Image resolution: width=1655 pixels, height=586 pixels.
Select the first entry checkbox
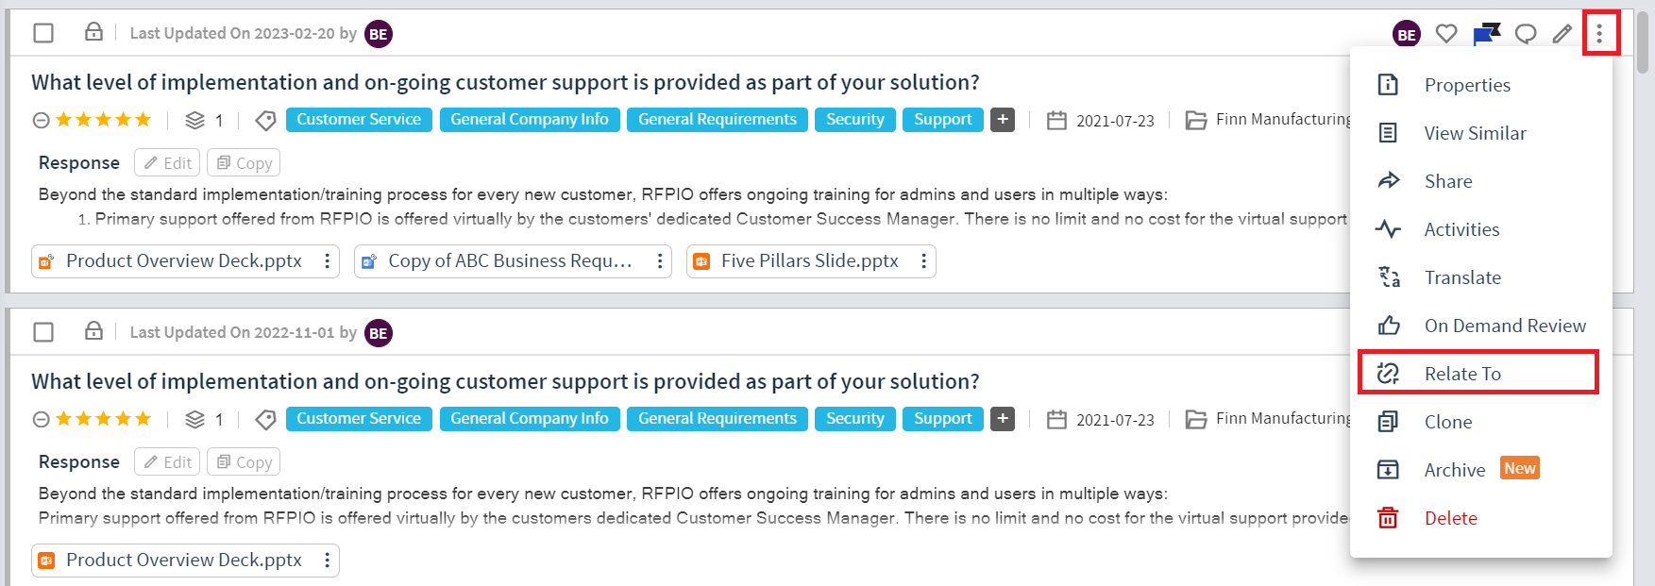click(43, 33)
